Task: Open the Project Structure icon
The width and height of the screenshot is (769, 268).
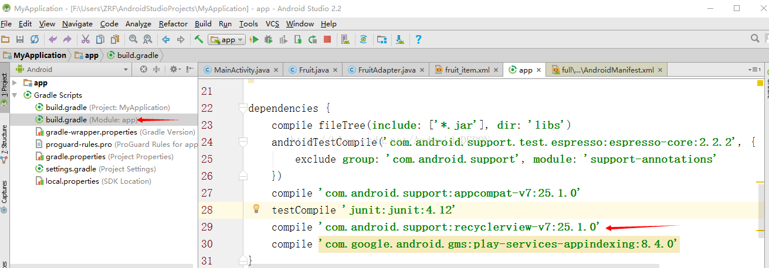Action: (382, 40)
